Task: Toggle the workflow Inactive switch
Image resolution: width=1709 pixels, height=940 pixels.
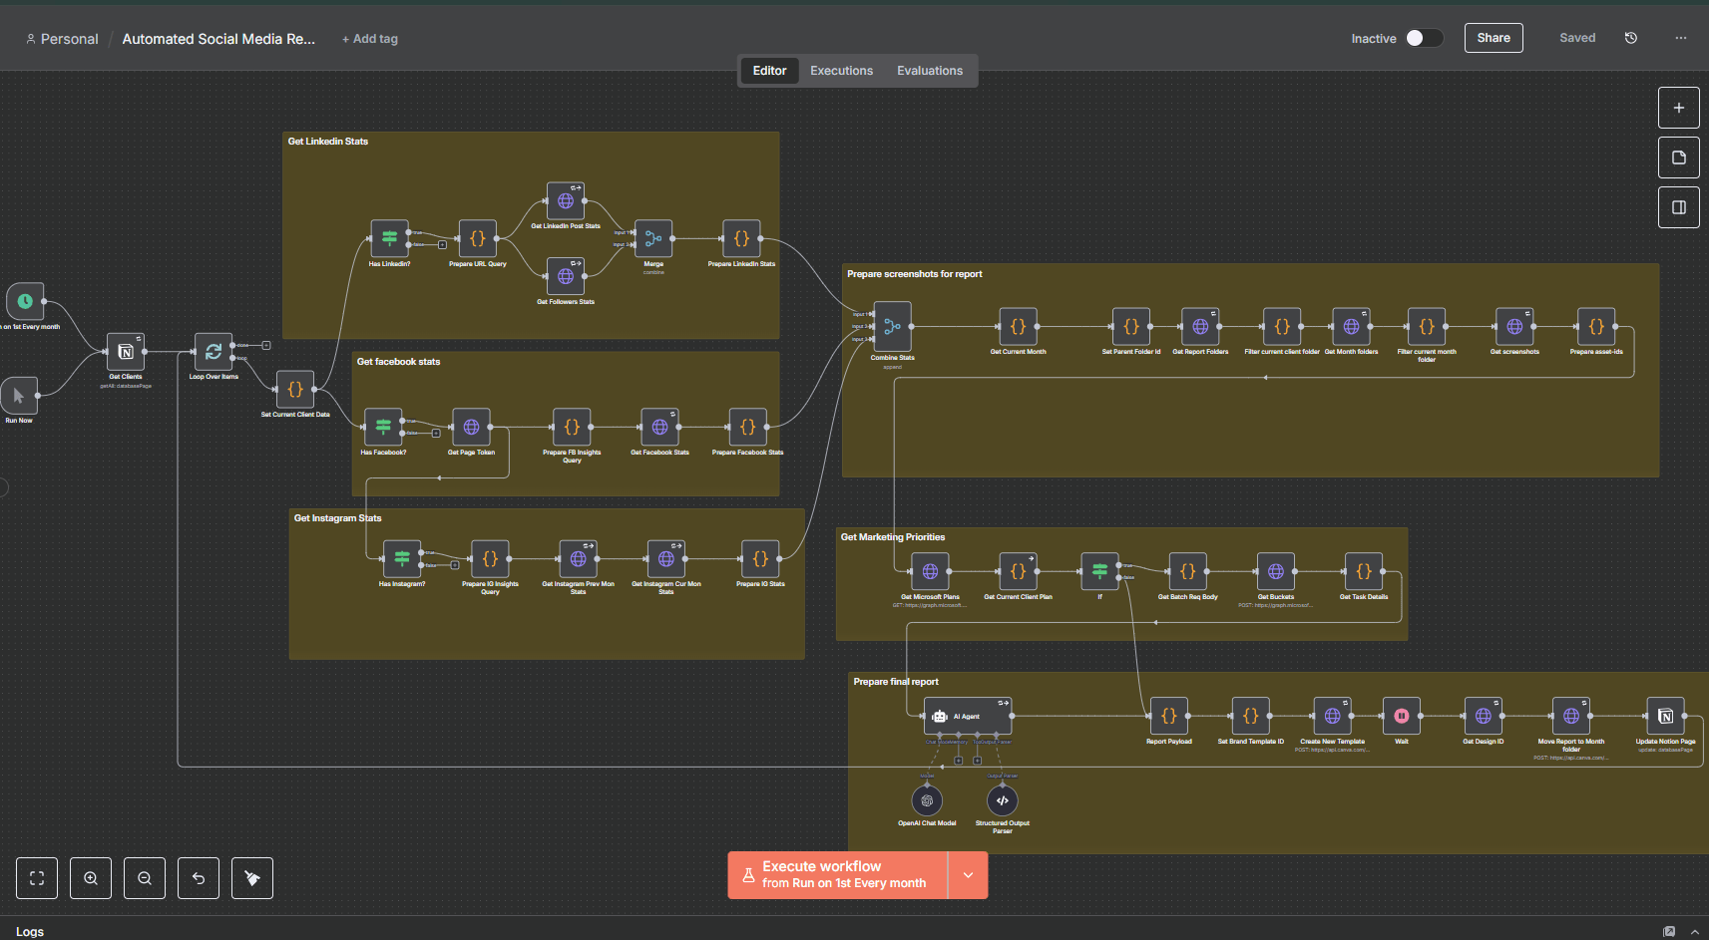Action: pos(1424,38)
